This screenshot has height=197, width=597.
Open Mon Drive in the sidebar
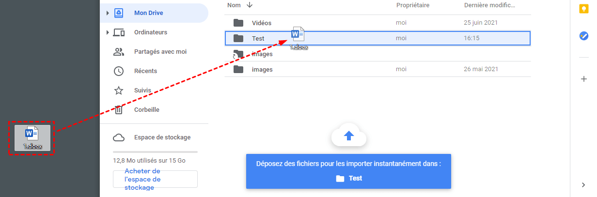(148, 13)
